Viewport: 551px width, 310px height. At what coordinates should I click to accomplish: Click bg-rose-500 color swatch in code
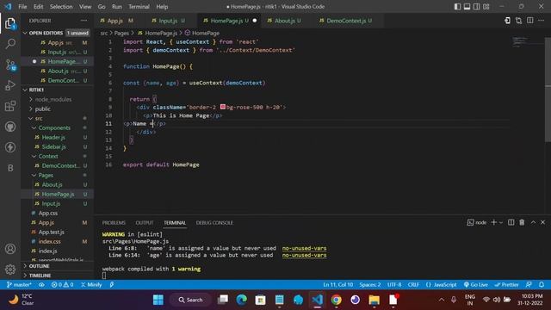(x=223, y=107)
